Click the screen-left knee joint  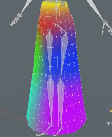tap(50, 76)
